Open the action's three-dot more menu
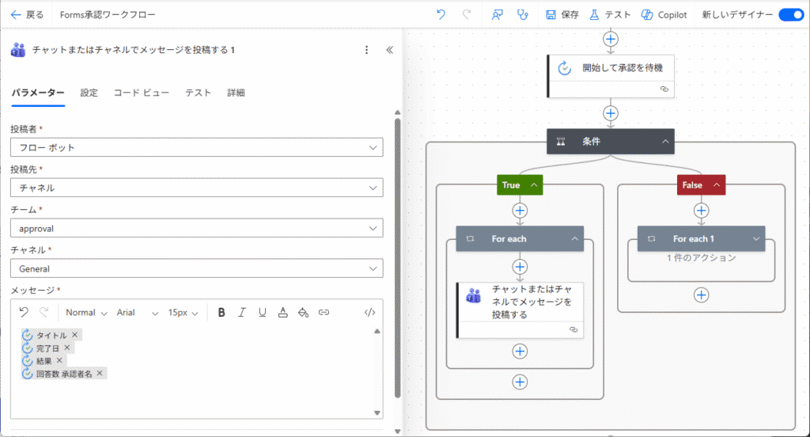Viewport: 810px width, 437px height. pos(367,50)
